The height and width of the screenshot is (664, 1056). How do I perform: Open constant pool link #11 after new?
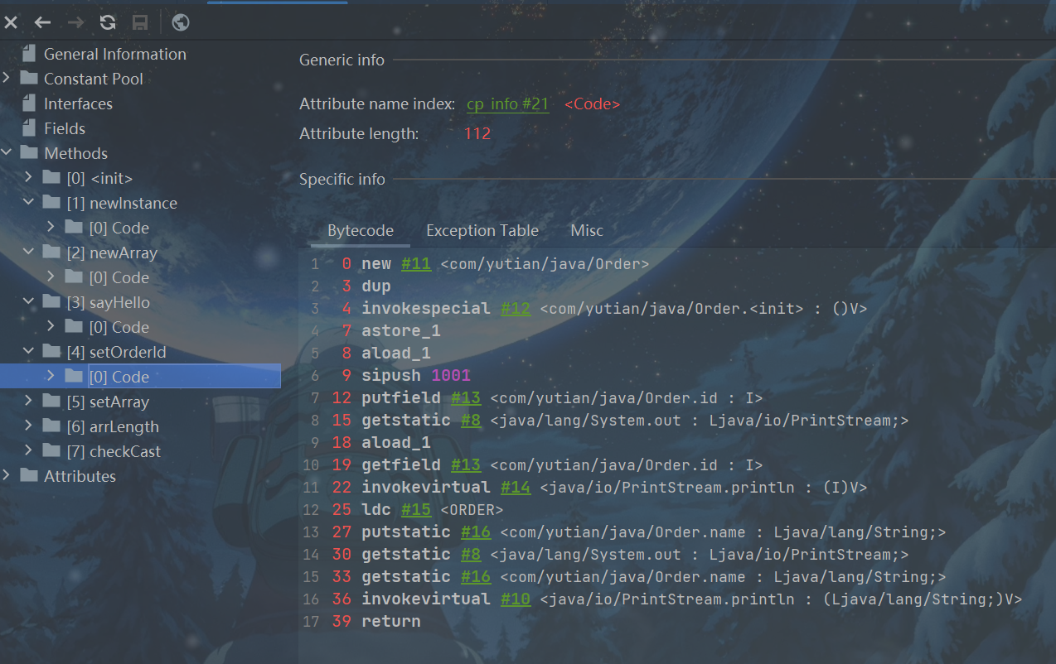tap(416, 263)
